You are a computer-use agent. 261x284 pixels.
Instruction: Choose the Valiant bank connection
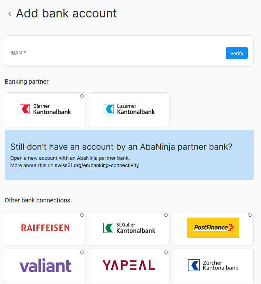[45, 266]
